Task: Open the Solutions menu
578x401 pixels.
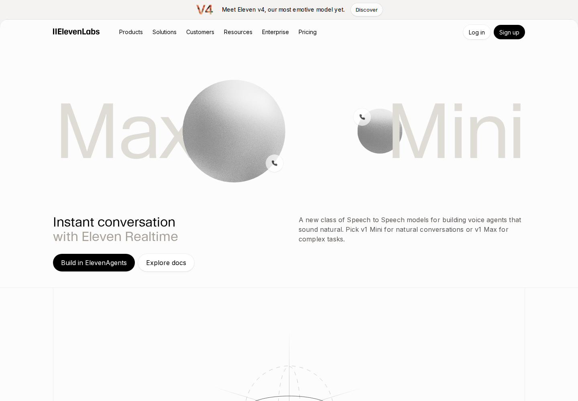Action: tap(165, 32)
